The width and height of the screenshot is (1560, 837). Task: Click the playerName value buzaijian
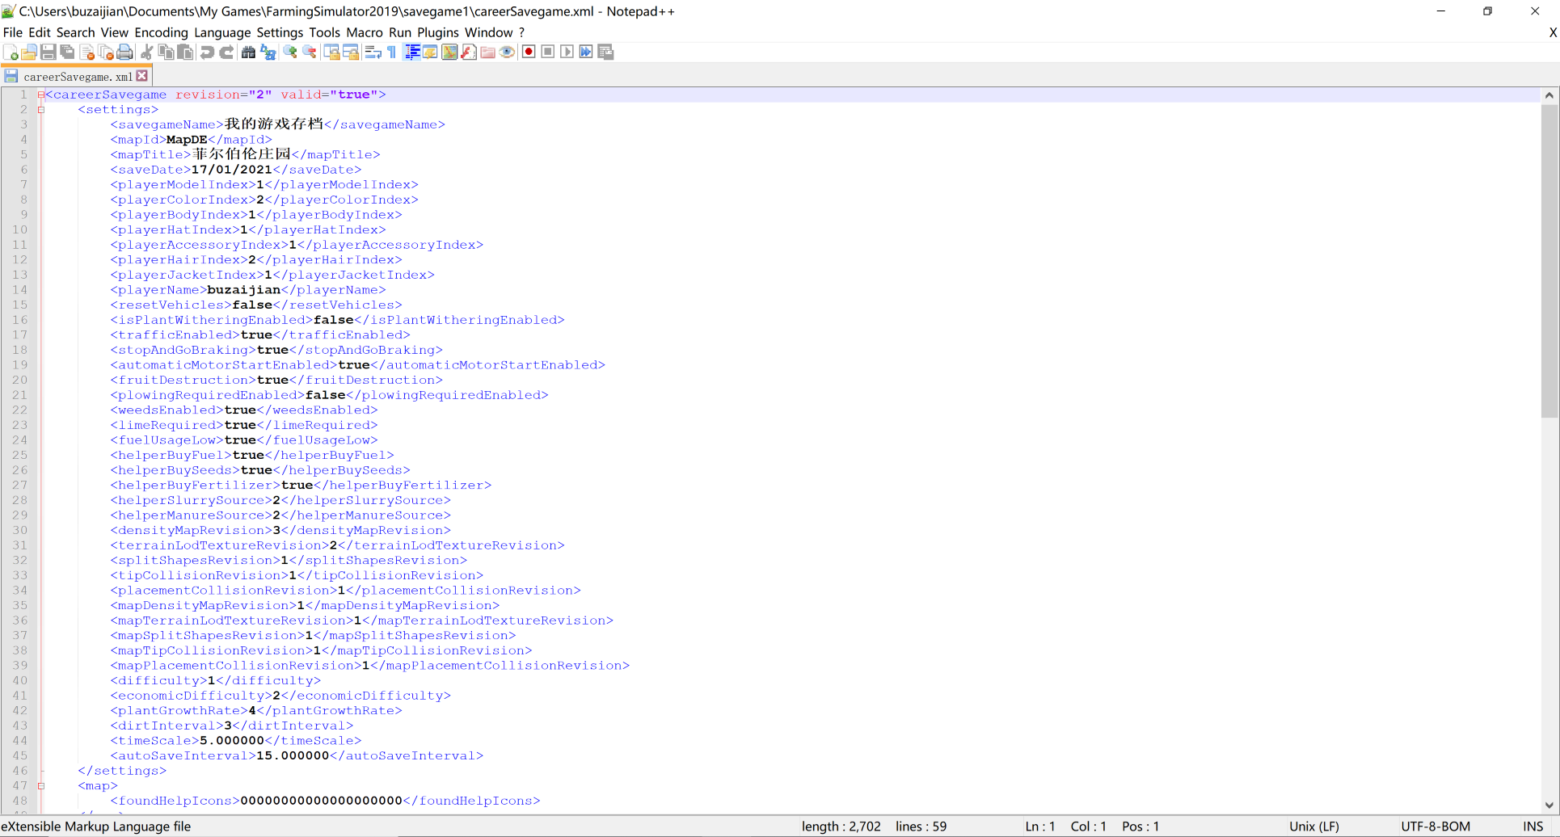244,290
